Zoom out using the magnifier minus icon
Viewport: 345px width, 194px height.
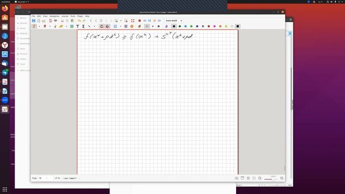coord(260,178)
